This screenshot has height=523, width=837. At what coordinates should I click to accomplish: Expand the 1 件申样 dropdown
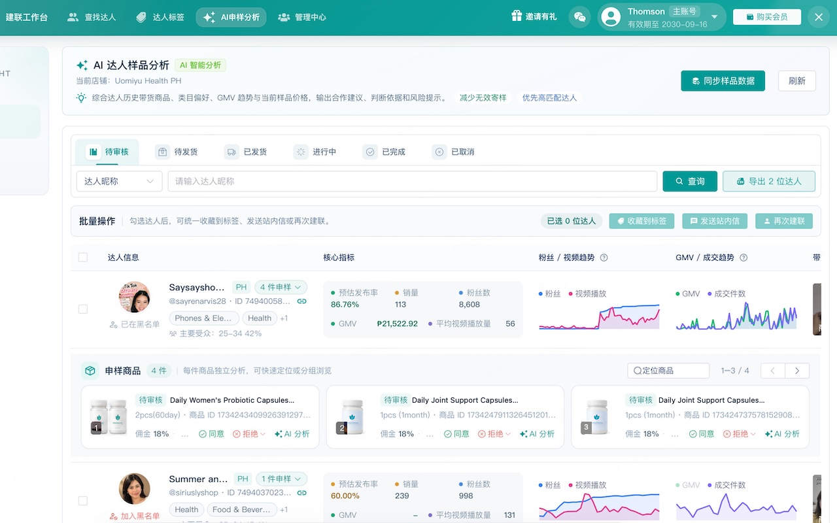281,479
